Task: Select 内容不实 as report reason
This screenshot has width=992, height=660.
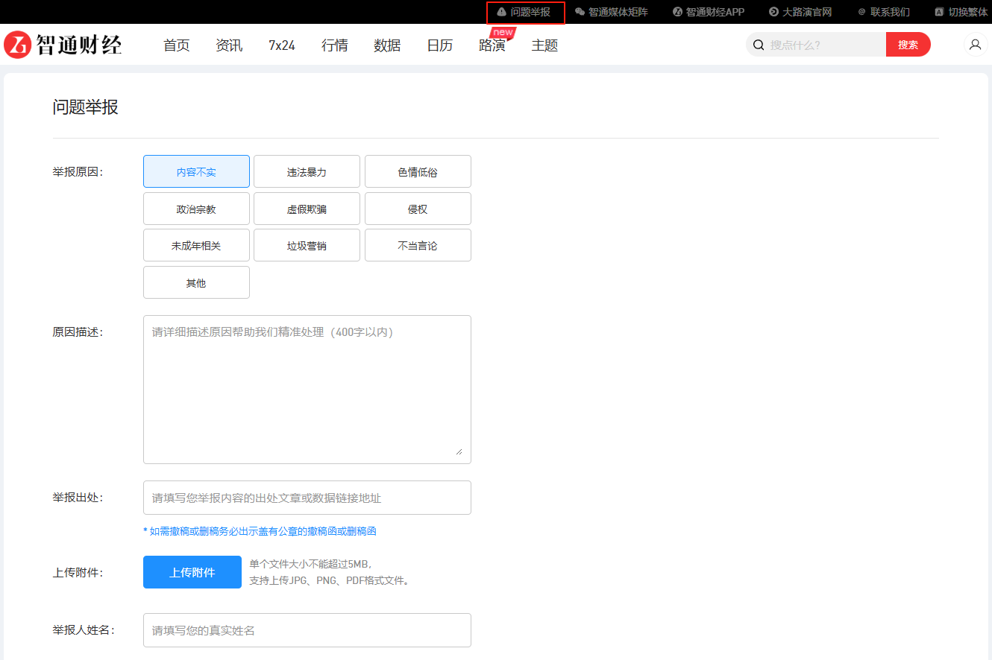Action: tap(196, 171)
